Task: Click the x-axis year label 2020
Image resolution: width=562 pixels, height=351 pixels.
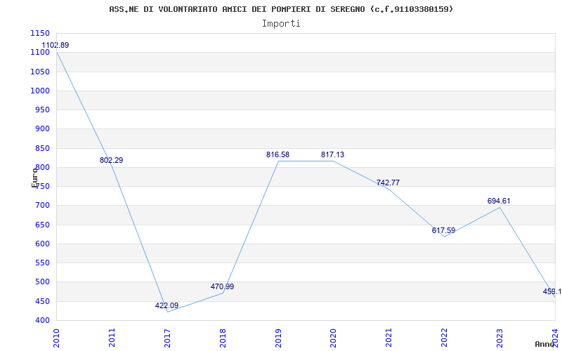Action: tap(334, 338)
